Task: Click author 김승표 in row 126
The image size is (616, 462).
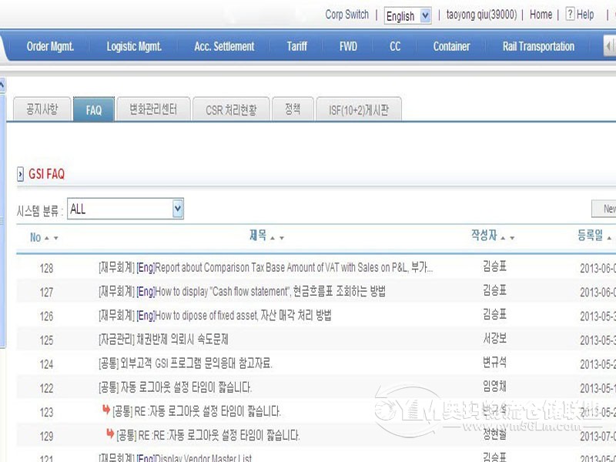Action: (494, 315)
